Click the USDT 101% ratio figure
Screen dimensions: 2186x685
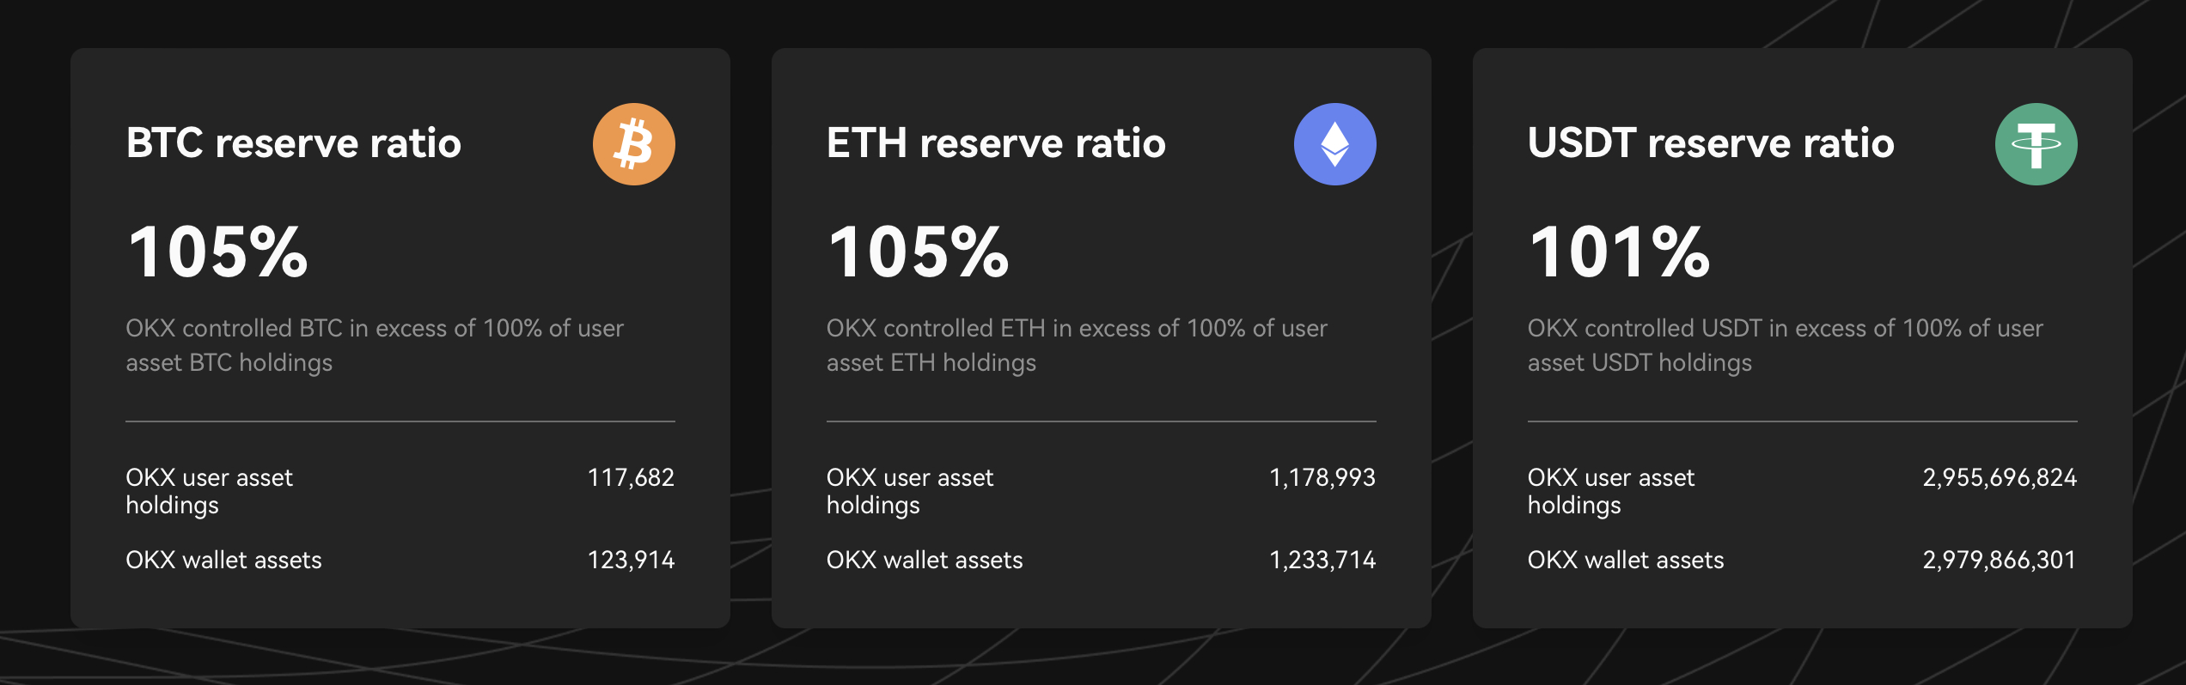(x=1620, y=252)
